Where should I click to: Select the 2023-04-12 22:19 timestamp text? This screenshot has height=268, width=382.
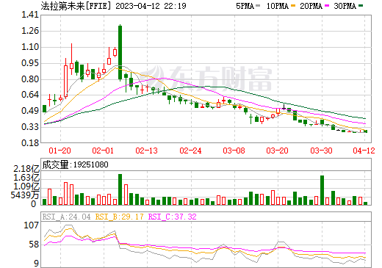(151, 6)
